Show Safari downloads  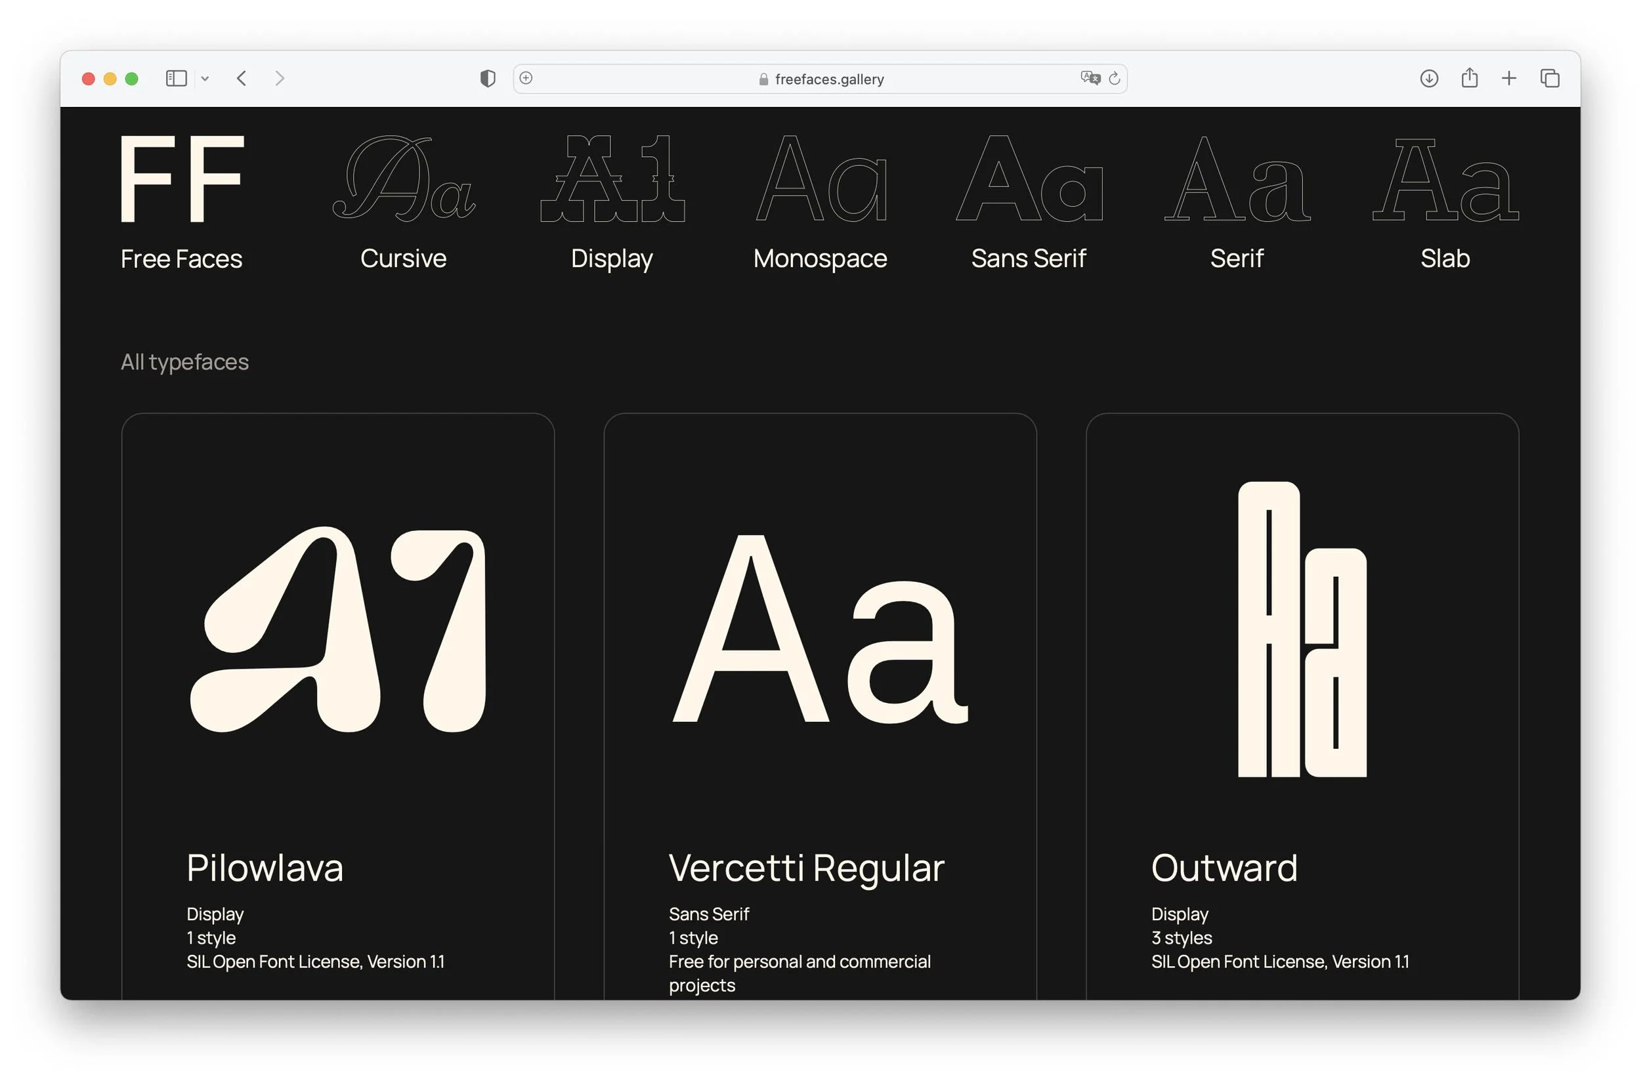pos(1428,79)
